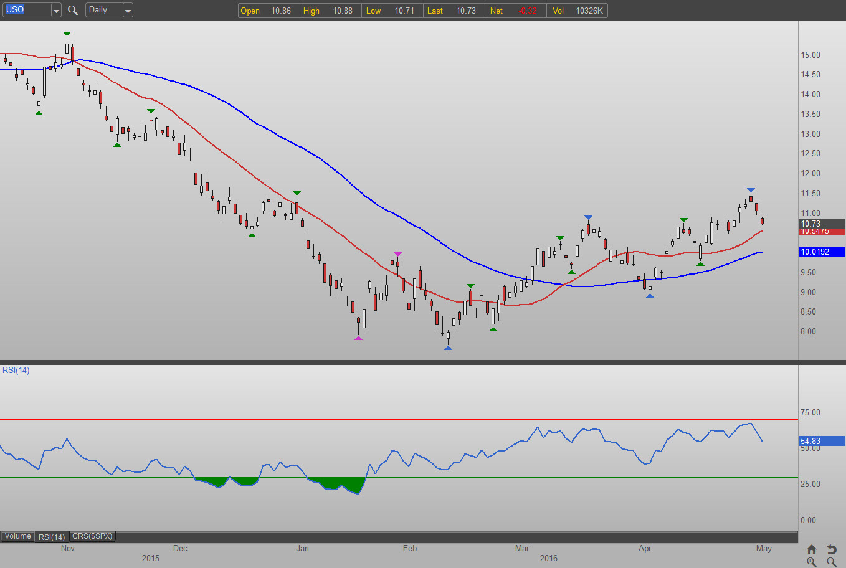Image resolution: width=846 pixels, height=568 pixels.
Task: Click the home icon to reset chart
Action: [x=811, y=549]
